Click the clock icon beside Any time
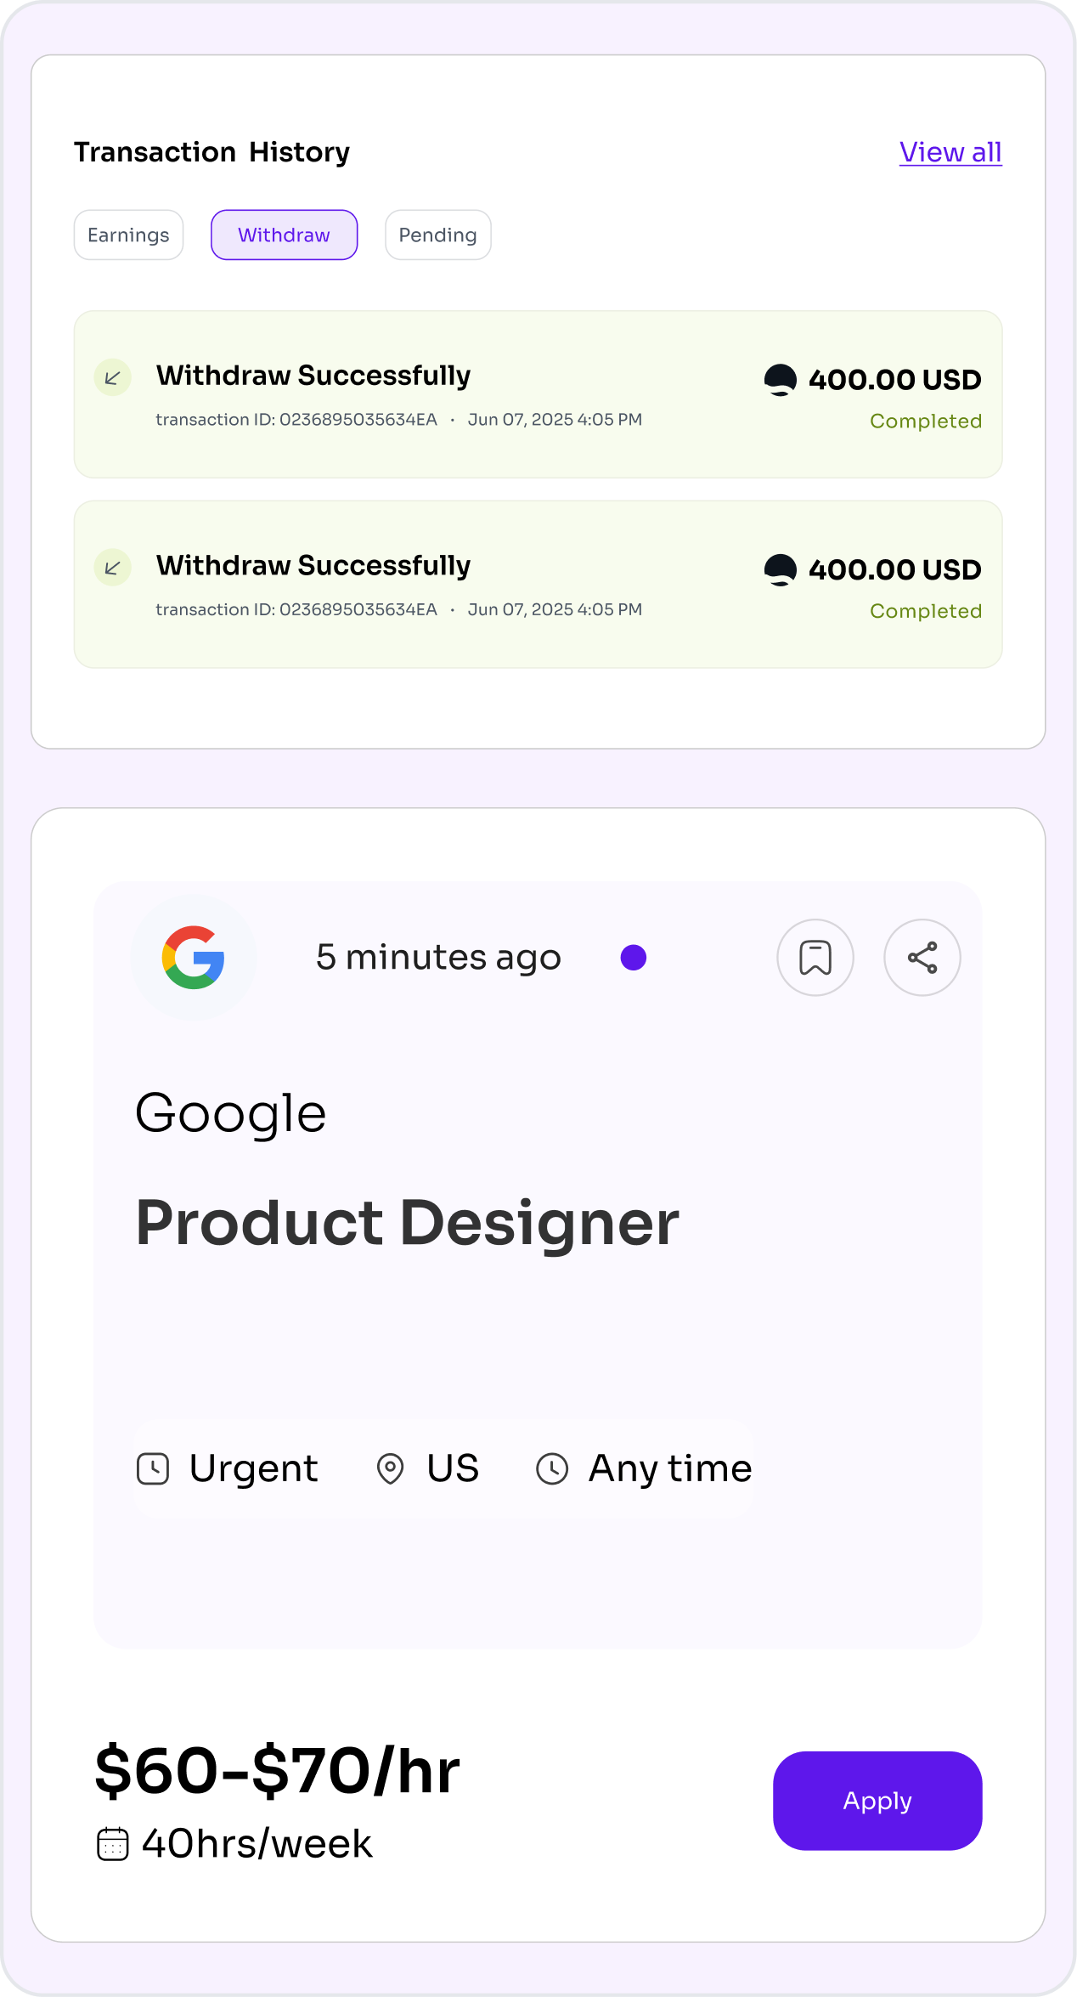The height and width of the screenshot is (1997, 1077). click(x=552, y=1468)
